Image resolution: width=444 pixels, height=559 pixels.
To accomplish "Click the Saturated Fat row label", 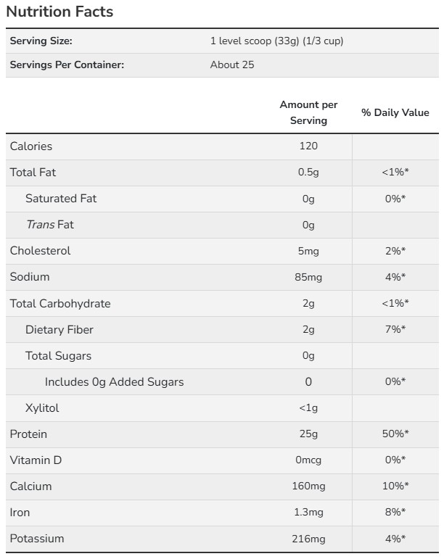I will click(61, 199).
